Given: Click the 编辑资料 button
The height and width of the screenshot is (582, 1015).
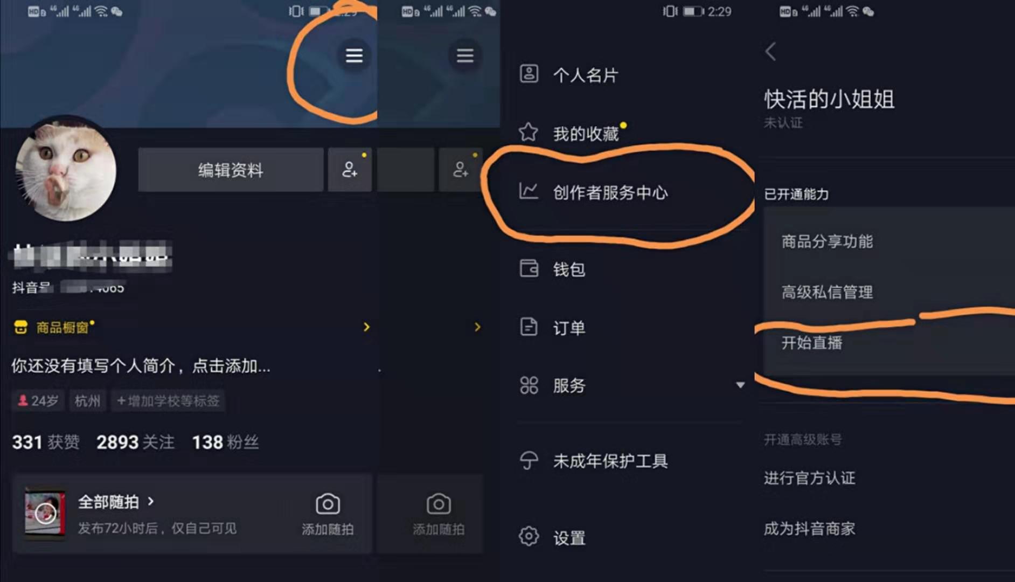Looking at the screenshot, I should [x=231, y=170].
